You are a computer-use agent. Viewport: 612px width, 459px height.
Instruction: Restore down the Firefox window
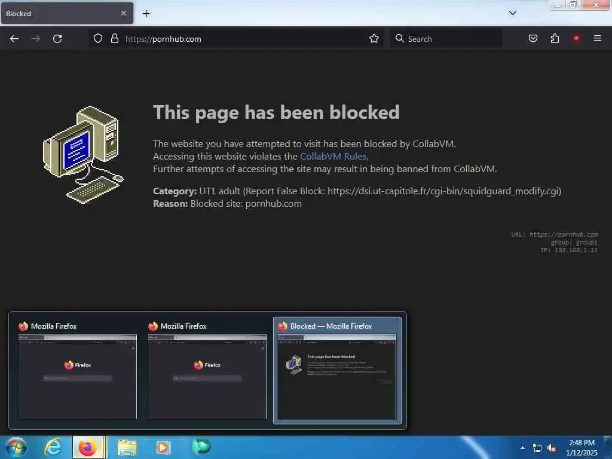click(573, 5)
